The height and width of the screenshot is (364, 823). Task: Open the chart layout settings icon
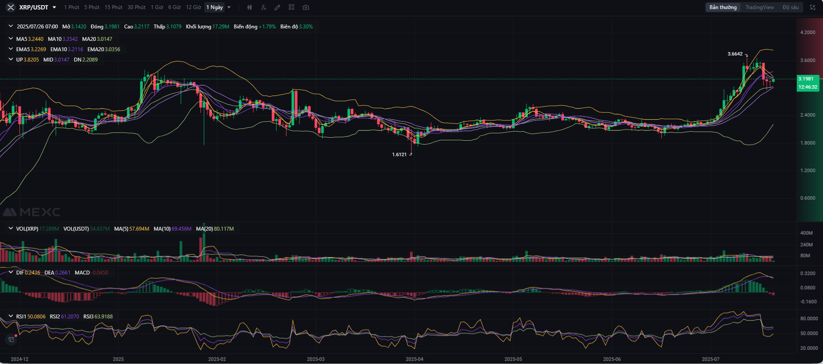click(292, 7)
